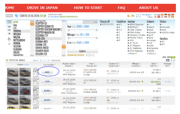The image size is (180, 114).
Task: Select the Armenian flag language
Action: pos(166,17)
